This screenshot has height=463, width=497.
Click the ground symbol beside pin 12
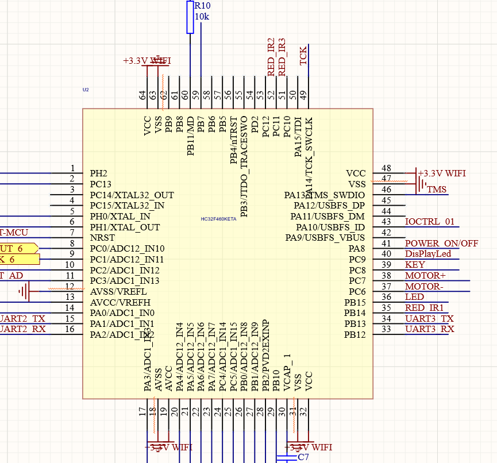(24, 291)
